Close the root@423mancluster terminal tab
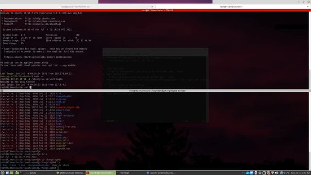 308,6
